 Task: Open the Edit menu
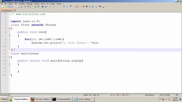[6, 4]
